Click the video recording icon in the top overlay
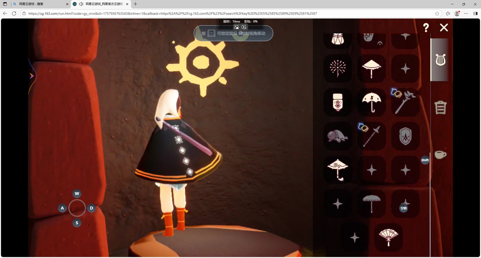481x258 pixels. click(x=244, y=27)
